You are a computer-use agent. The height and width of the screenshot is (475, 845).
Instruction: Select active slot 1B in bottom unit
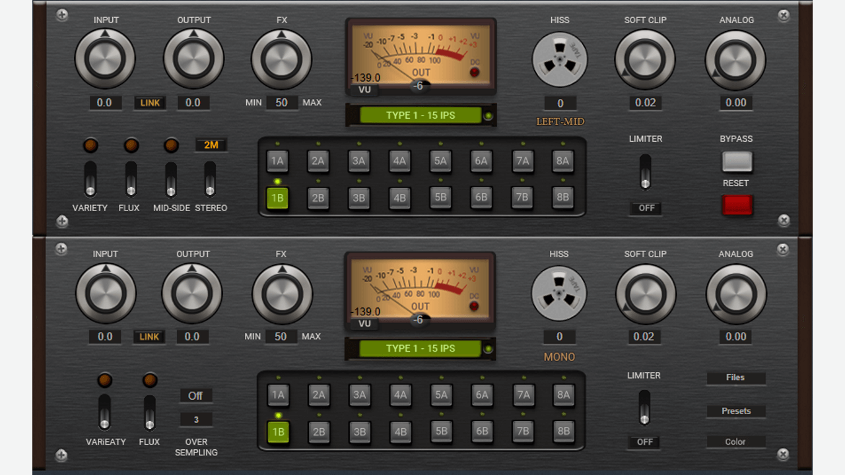pos(278,432)
